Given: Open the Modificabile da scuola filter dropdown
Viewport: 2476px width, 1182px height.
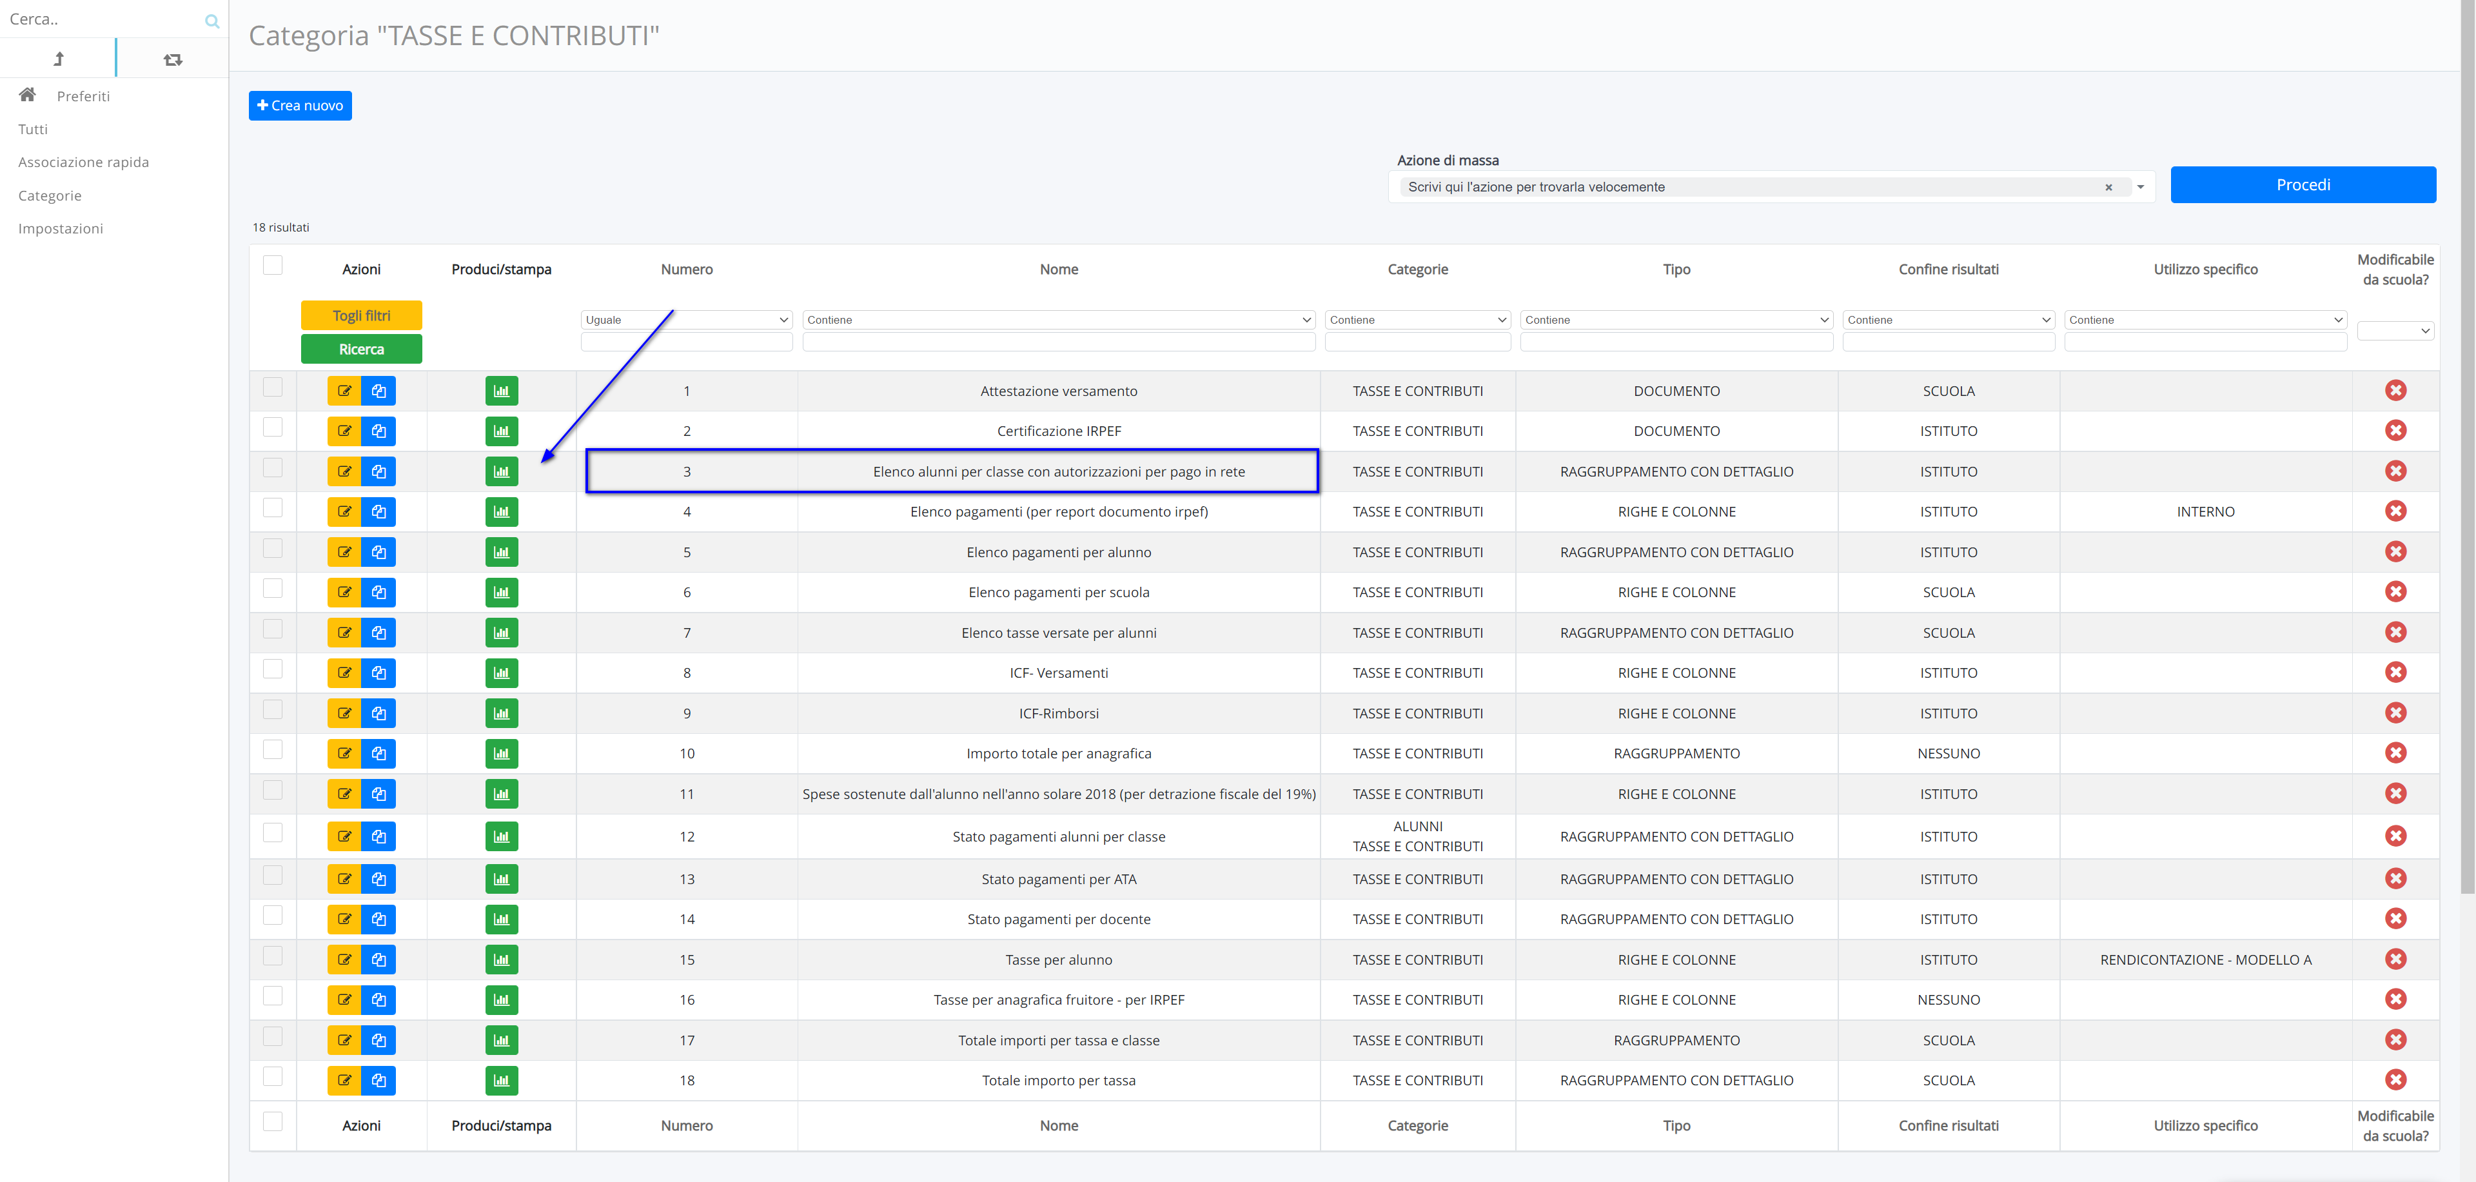Looking at the screenshot, I should [2395, 331].
